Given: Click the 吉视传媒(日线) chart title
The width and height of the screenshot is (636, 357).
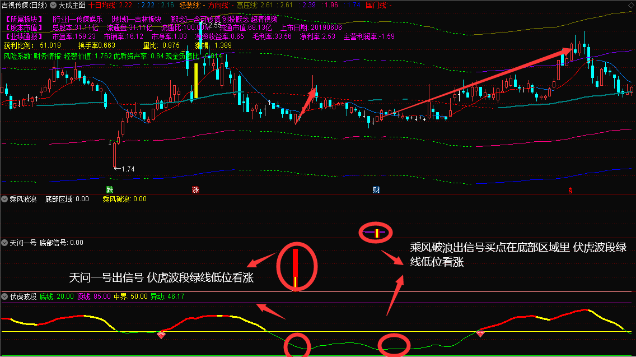Looking at the screenshot, I should pyautogui.click(x=24, y=5).
